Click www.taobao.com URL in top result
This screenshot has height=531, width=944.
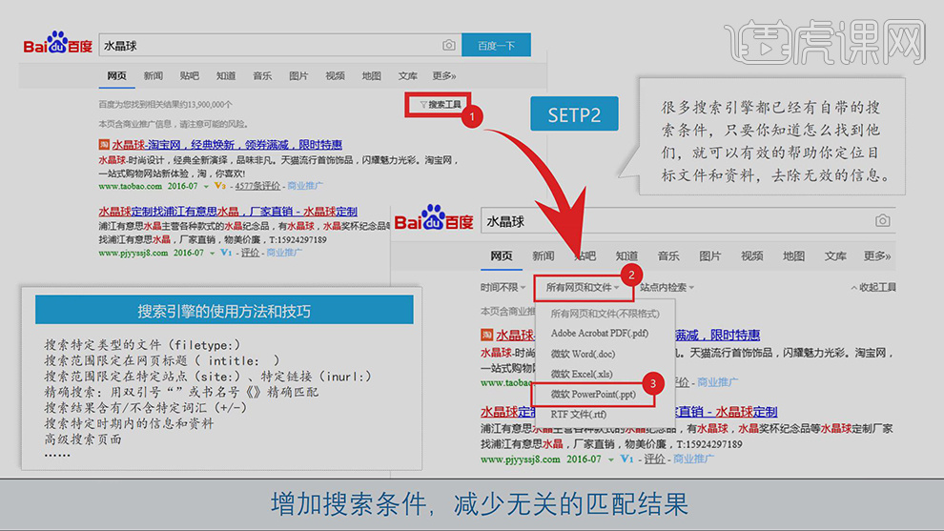130,186
